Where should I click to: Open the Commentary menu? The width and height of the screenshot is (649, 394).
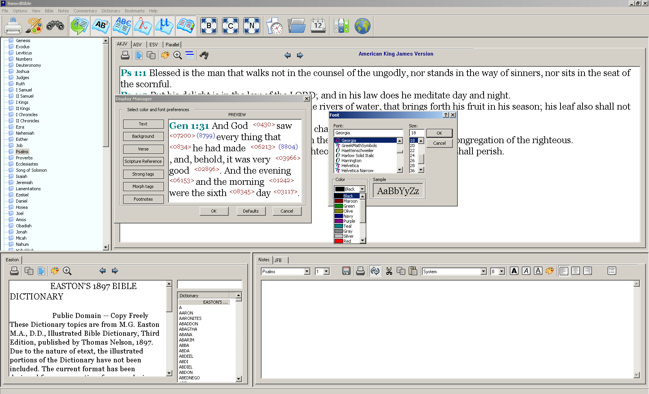[x=85, y=11]
